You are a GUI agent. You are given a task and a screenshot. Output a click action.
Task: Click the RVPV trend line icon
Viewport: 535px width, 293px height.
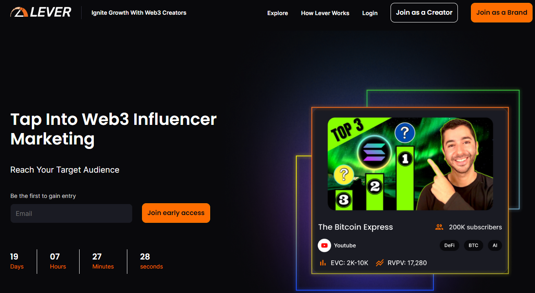pyautogui.click(x=380, y=263)
